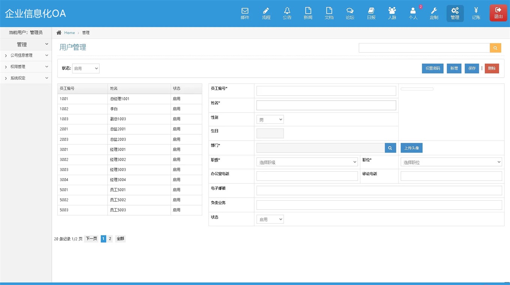Open the 人脉 contacts icon

tap(392, 13)
